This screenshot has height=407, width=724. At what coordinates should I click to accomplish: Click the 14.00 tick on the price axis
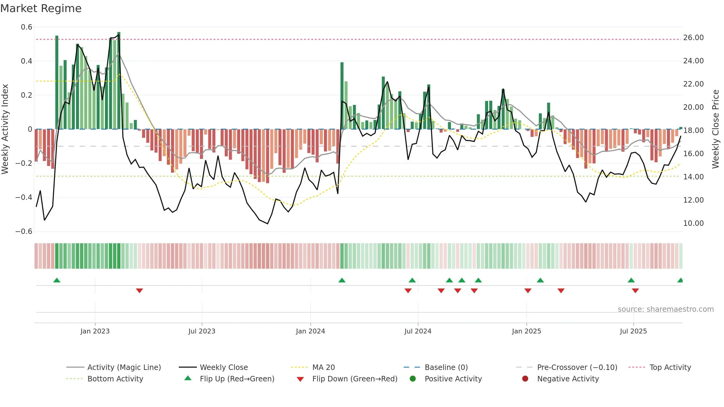[694, 177]
